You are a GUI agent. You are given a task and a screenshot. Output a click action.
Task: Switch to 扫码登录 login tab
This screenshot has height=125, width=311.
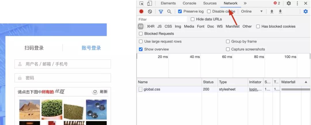pos(34,48)
